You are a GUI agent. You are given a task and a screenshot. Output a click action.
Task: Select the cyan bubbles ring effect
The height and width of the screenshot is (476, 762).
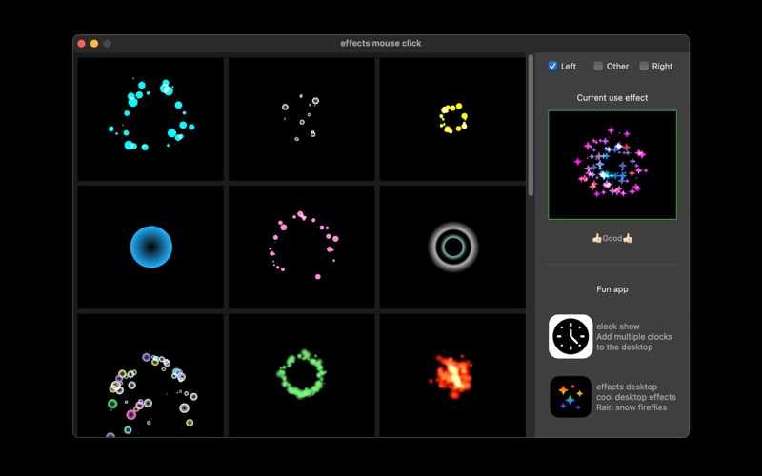coord(150,118)
